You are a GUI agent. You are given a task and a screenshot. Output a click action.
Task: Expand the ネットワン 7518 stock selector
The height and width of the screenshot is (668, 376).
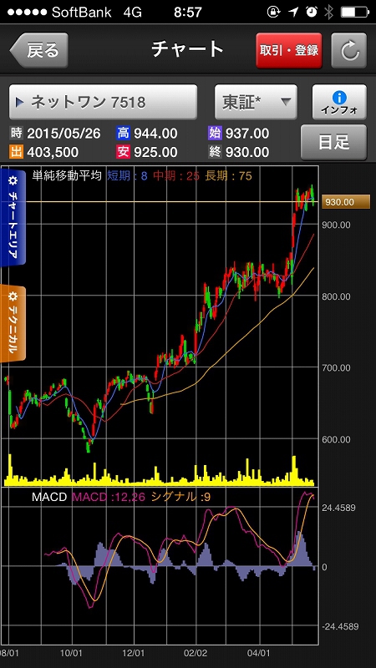pos(103,102)
